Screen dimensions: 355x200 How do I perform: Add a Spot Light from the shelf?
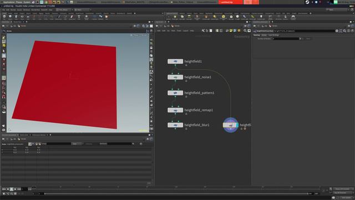click(182, 17)
